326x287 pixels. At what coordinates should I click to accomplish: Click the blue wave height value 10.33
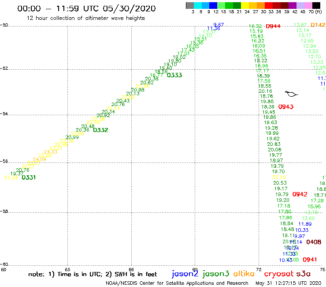point(302,230)
